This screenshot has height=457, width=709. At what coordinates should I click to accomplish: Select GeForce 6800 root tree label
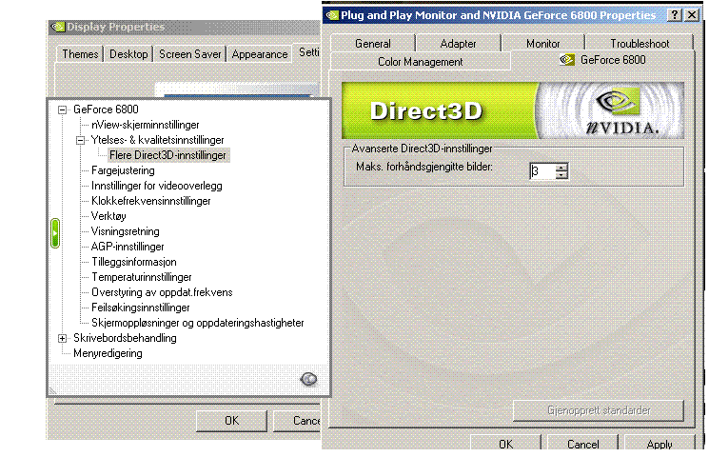(106, 109)
